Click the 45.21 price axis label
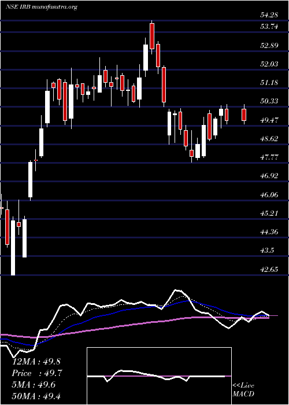The height and width of the screenshot is (405, 289). [x=269, y=213]
